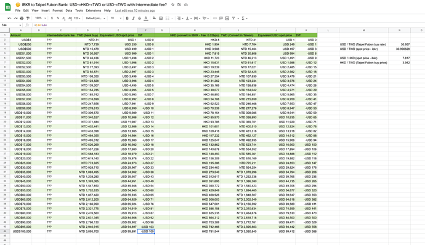
Task: Open the text color picker
Action: (x=146, y=18)
